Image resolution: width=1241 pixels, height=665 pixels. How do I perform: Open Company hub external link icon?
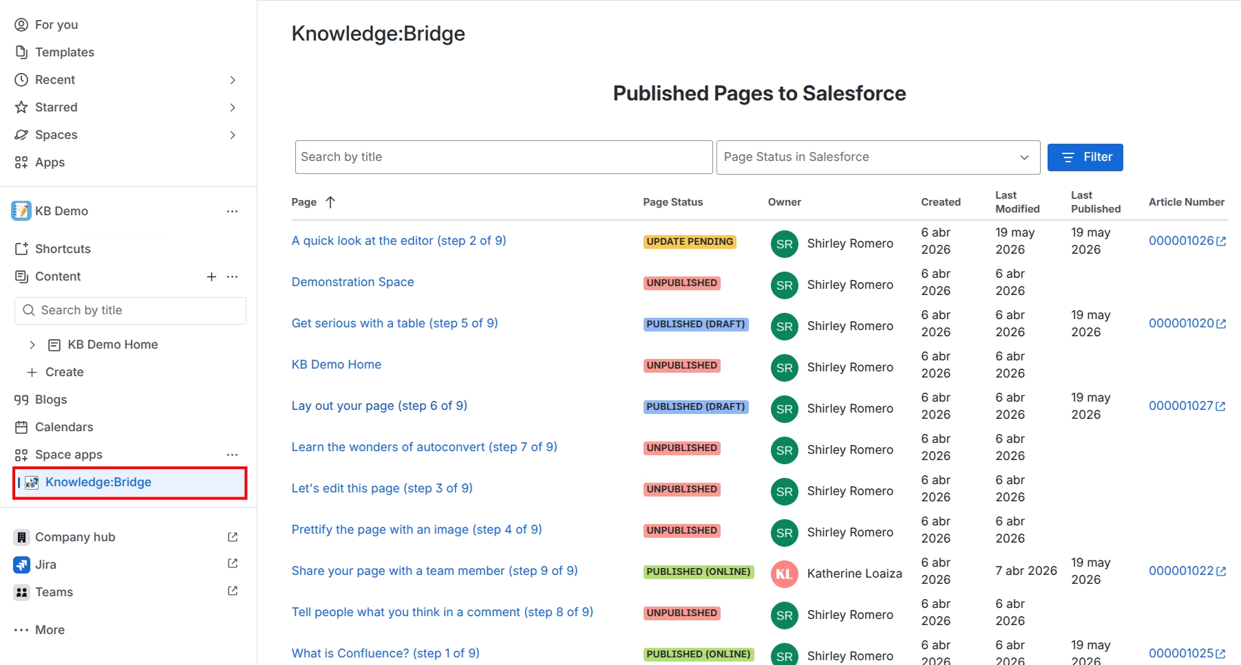point(233,537)
